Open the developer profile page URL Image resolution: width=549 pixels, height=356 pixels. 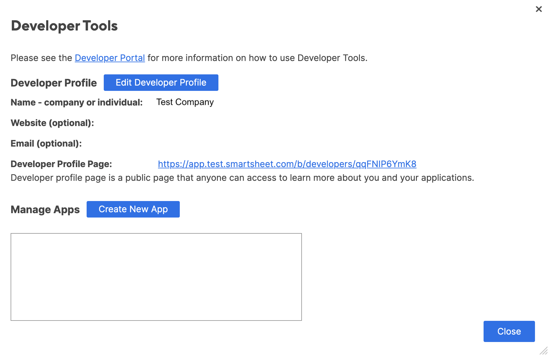pyautogui.click(x=287, y=164)
